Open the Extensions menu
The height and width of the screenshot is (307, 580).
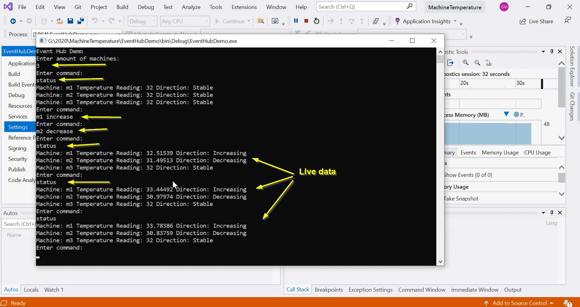(x=244, y=7)
